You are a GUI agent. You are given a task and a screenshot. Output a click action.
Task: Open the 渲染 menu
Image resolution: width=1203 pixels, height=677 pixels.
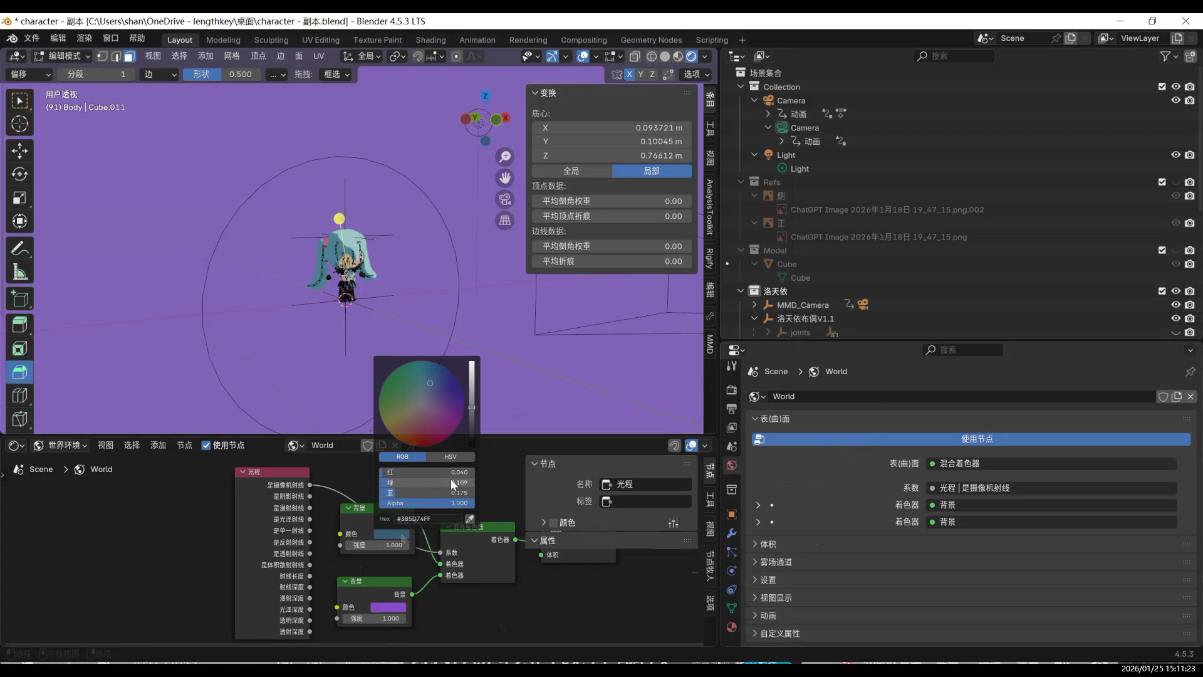[84, 38]
